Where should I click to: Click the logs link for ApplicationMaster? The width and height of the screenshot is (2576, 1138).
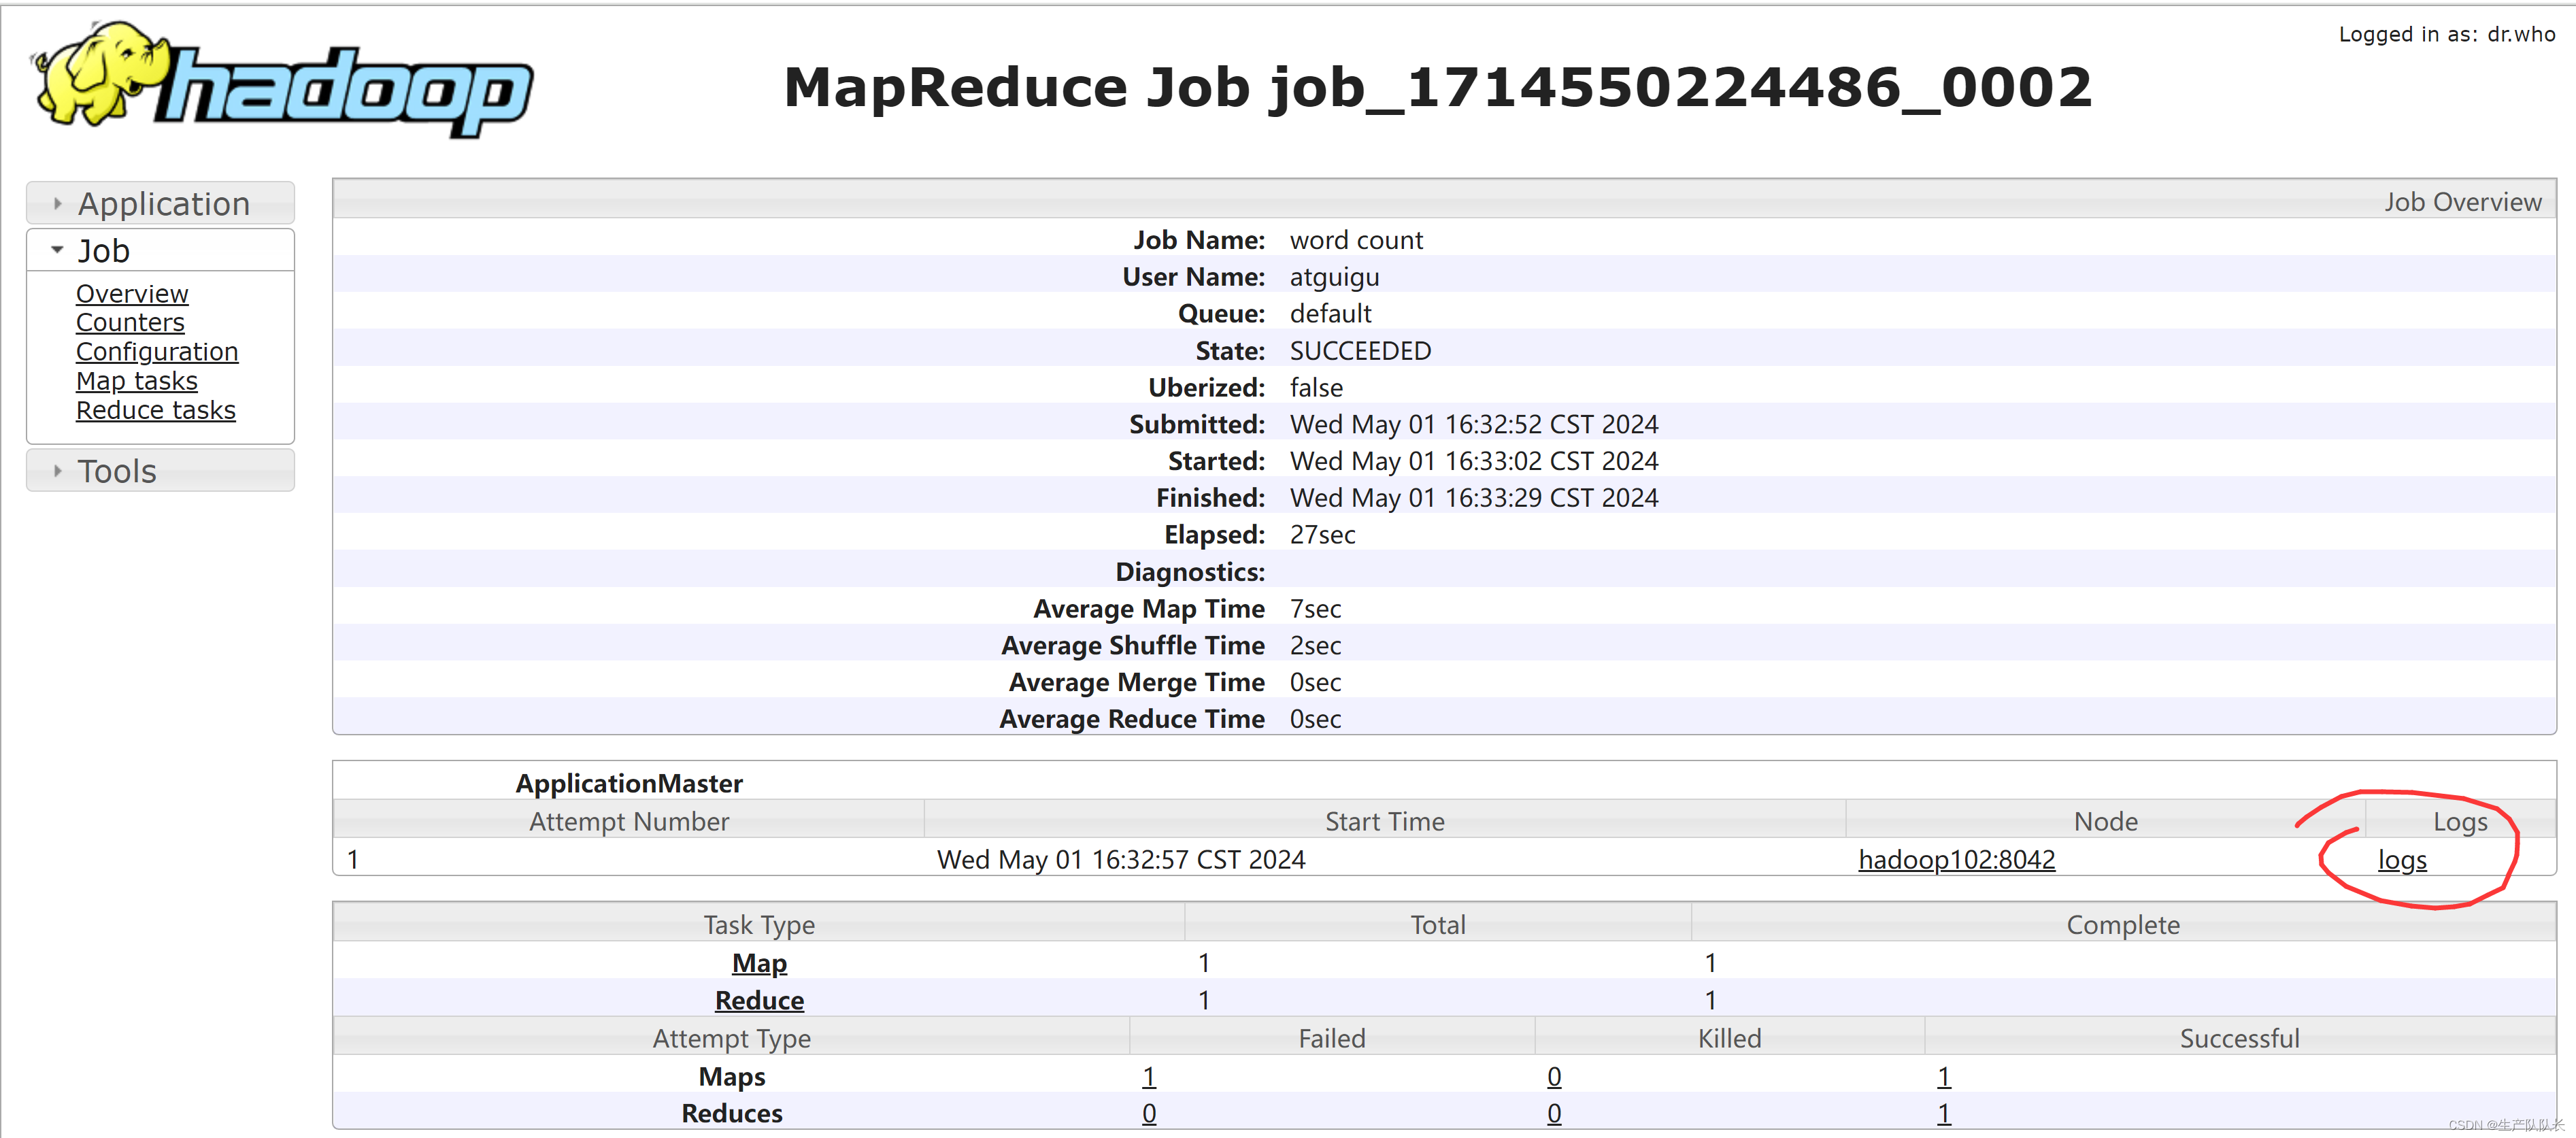[2402, 859]
